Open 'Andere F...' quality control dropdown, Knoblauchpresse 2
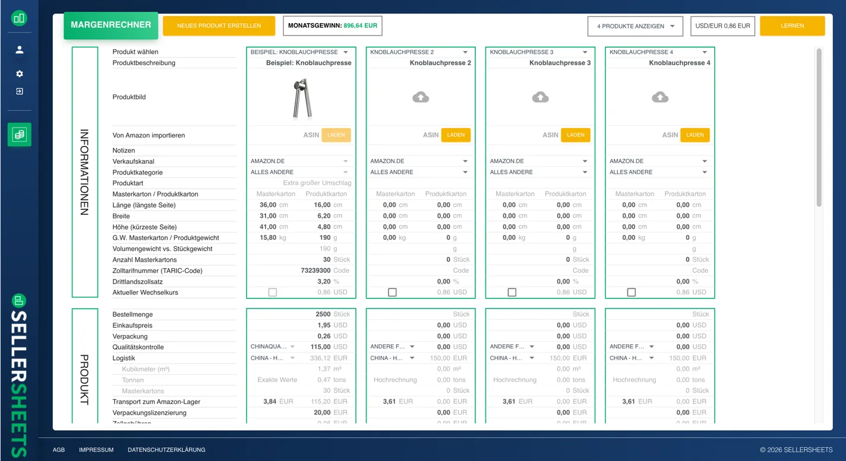Screen dimensions: 846x461 (393, 347)
